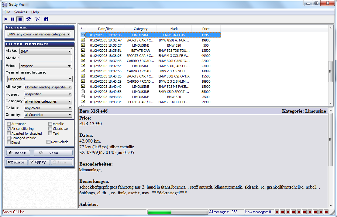Viewport: 337px width, 217px height.
Task: Click the envelope icon for message 18:35:27
Action: [x=83, y=45]
